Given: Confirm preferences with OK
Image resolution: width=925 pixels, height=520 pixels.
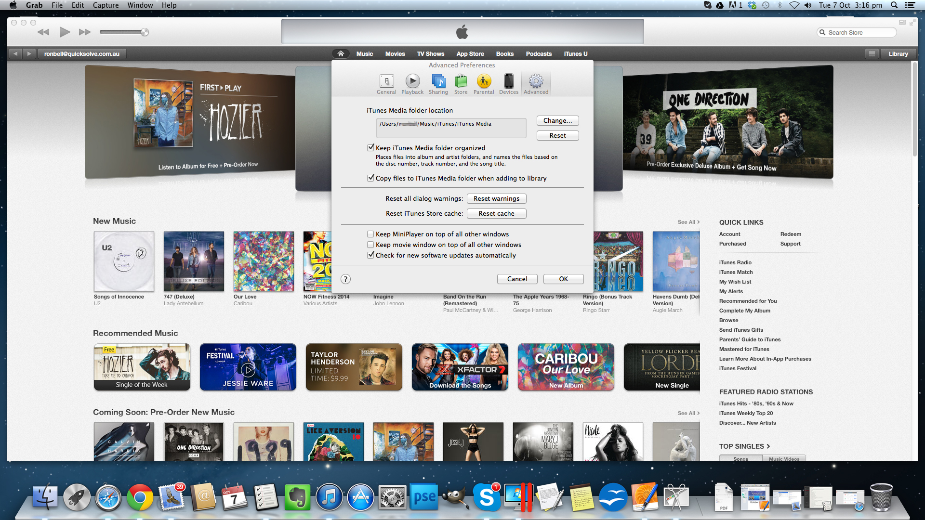Looking at the screenshot, I should point(564,279).
